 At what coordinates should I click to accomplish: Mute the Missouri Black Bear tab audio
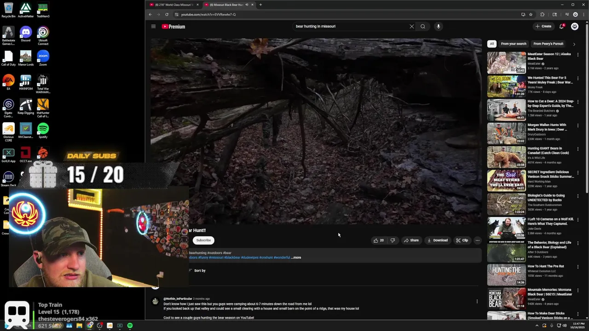(x=247, y=5)
